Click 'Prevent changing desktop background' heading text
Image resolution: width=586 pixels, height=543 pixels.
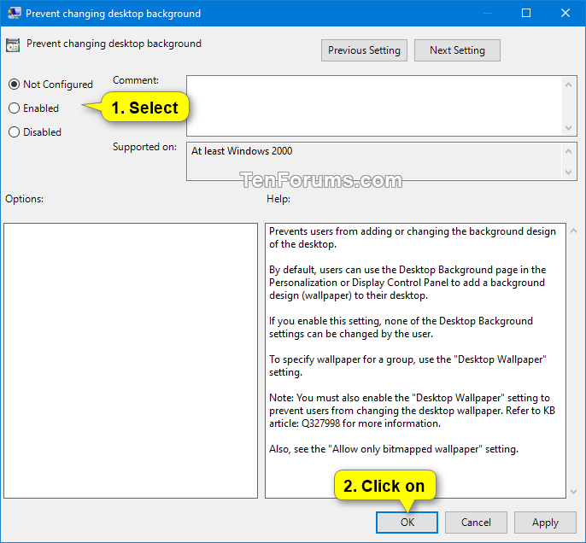pos(114,44)
